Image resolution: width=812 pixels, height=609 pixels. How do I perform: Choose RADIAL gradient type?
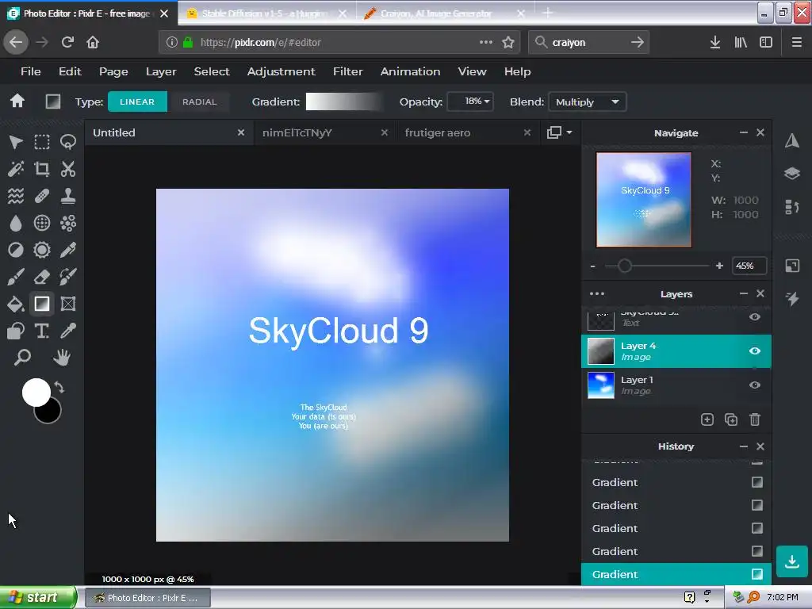[x=199, y=101]
